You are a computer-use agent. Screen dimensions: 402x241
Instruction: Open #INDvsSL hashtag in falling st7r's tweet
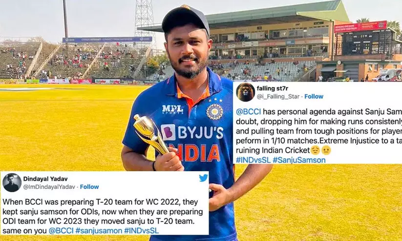[253, 160]
